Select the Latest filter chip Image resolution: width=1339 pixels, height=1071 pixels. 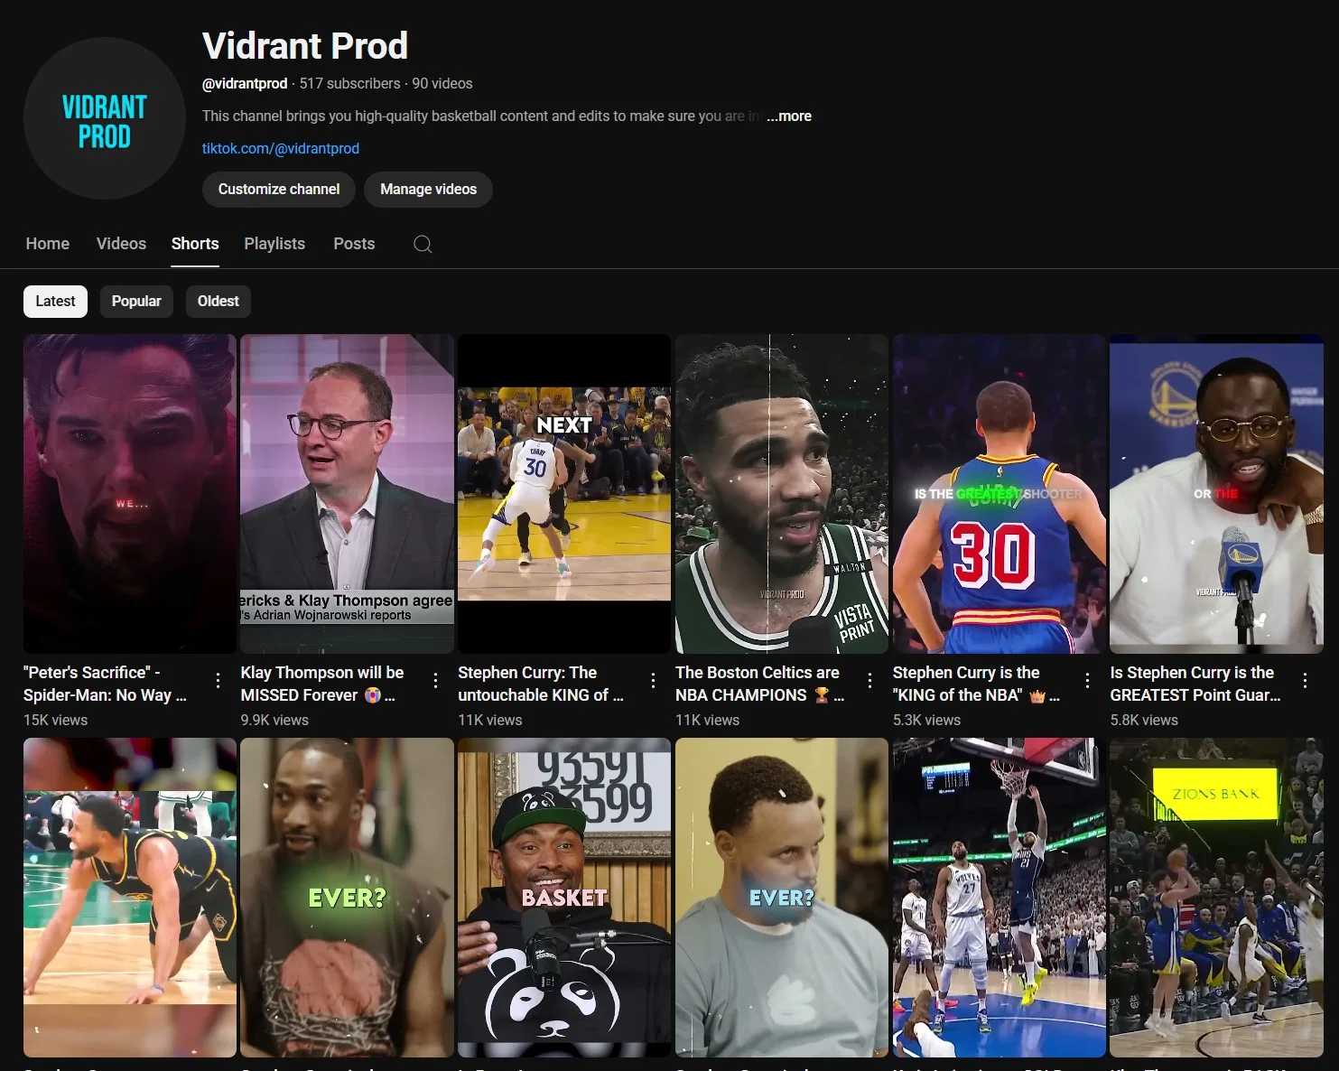[55, 301]
